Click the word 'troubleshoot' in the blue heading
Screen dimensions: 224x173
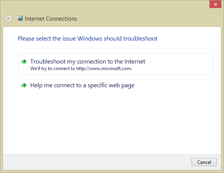[x=140, y=39]
